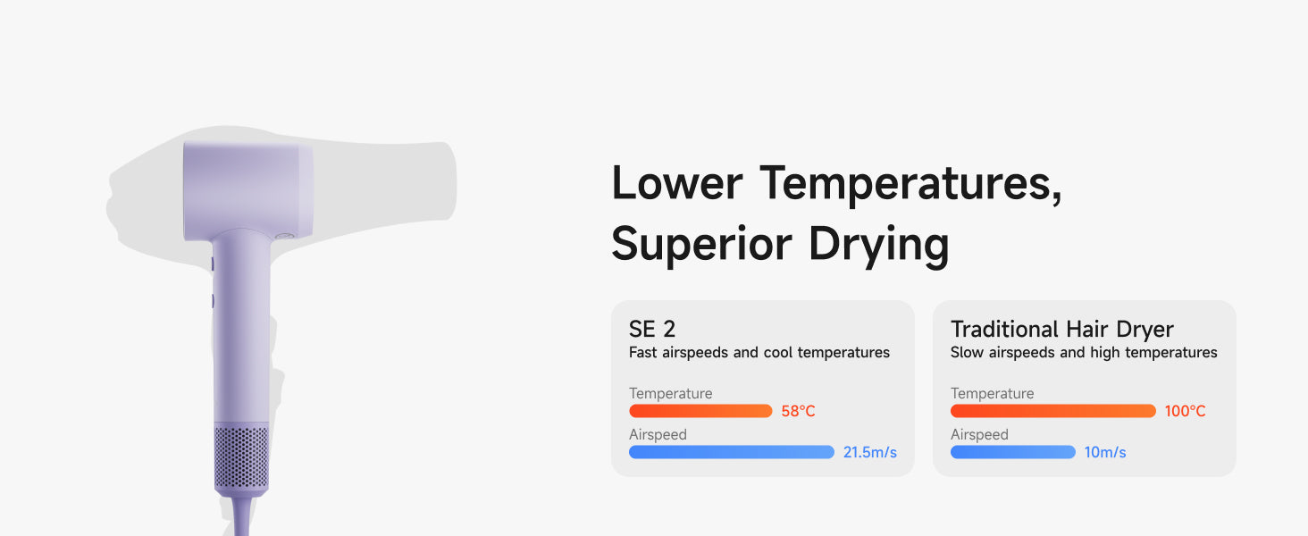
Task: Click the 100°C temperature value
Action: (x=1185, y=411)
